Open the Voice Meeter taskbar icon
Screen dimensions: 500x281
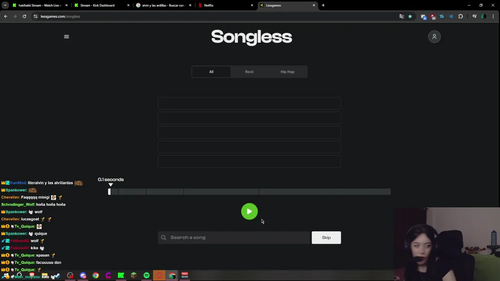(185, 276)
